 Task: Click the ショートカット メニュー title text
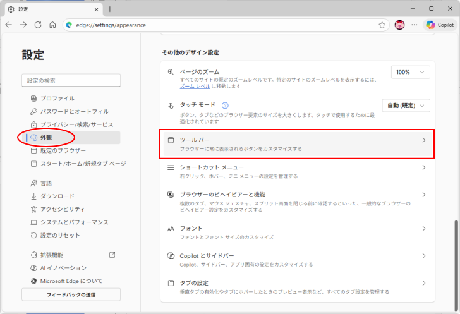click(212, 167)
